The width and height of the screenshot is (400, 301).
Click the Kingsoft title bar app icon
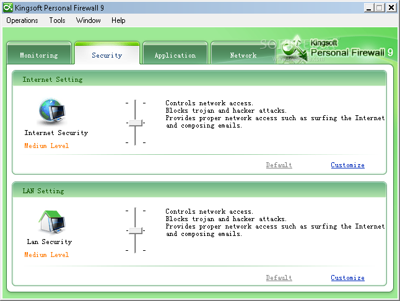click(x=7, y=7)
